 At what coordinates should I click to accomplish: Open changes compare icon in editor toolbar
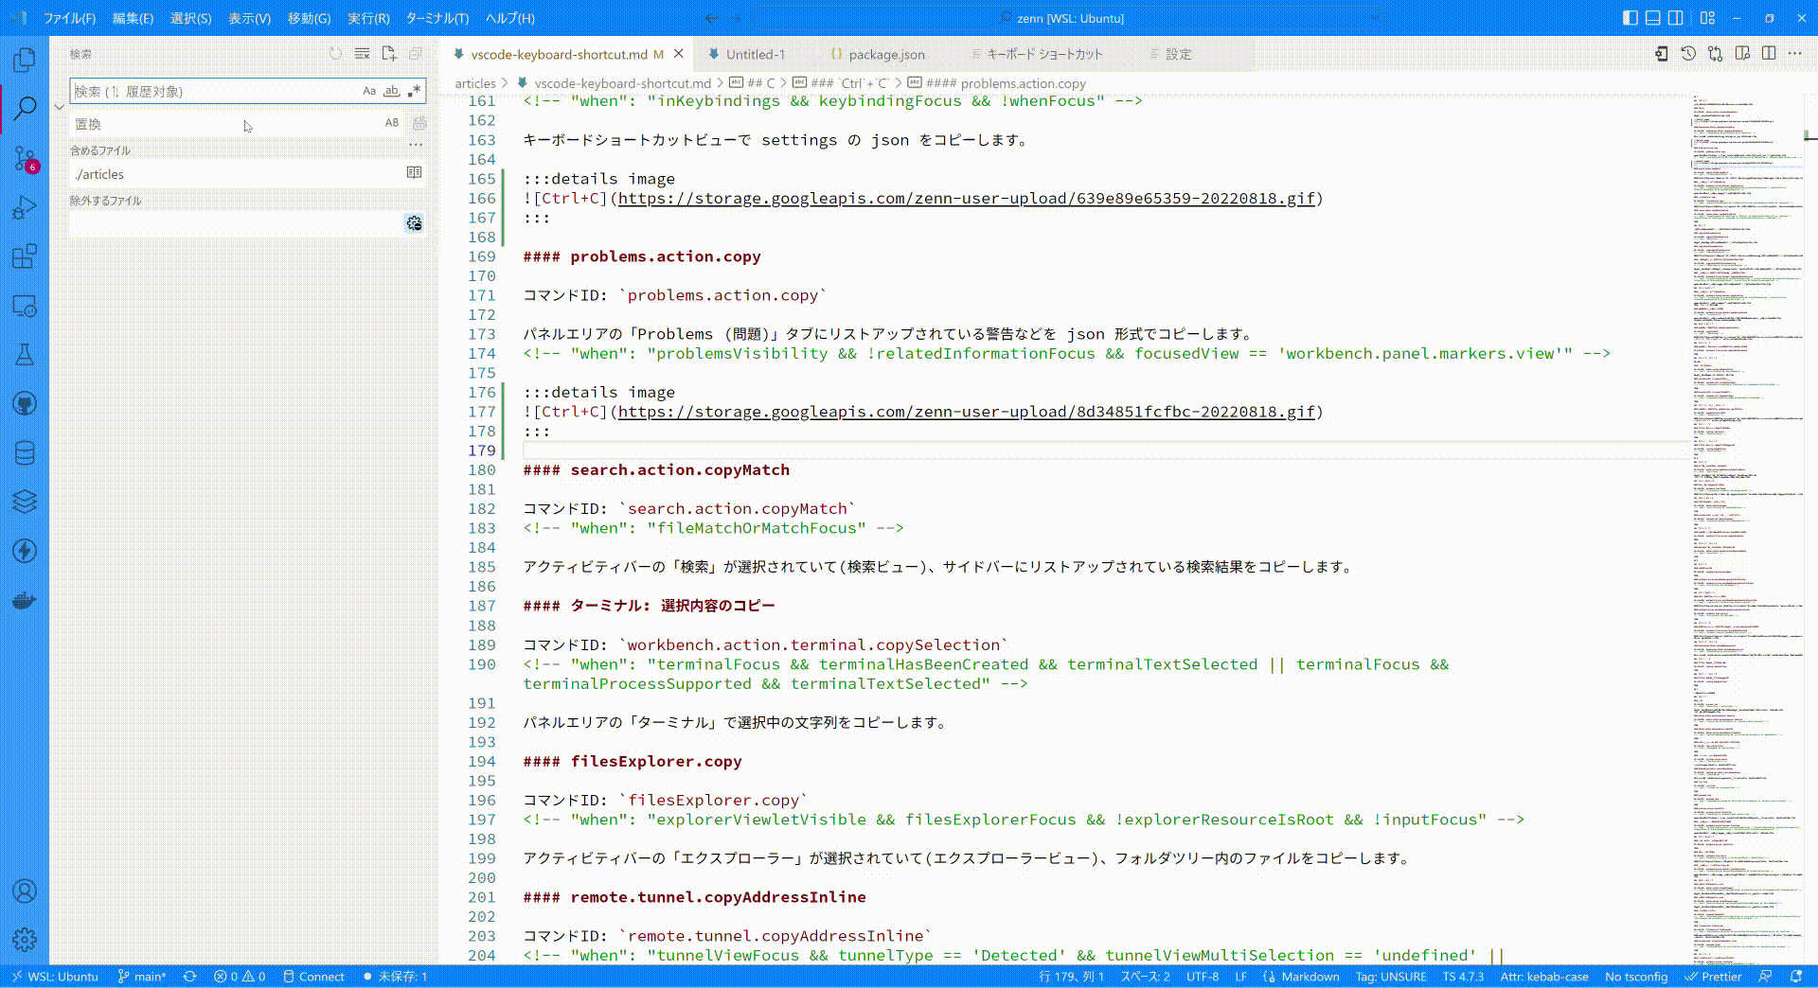[1715, 54]
